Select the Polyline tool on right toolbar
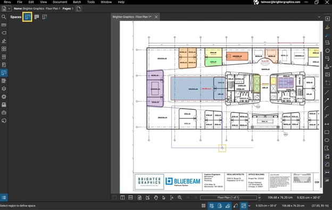The width and height of the screenshot is (332, 210). [x=327, y=116]
